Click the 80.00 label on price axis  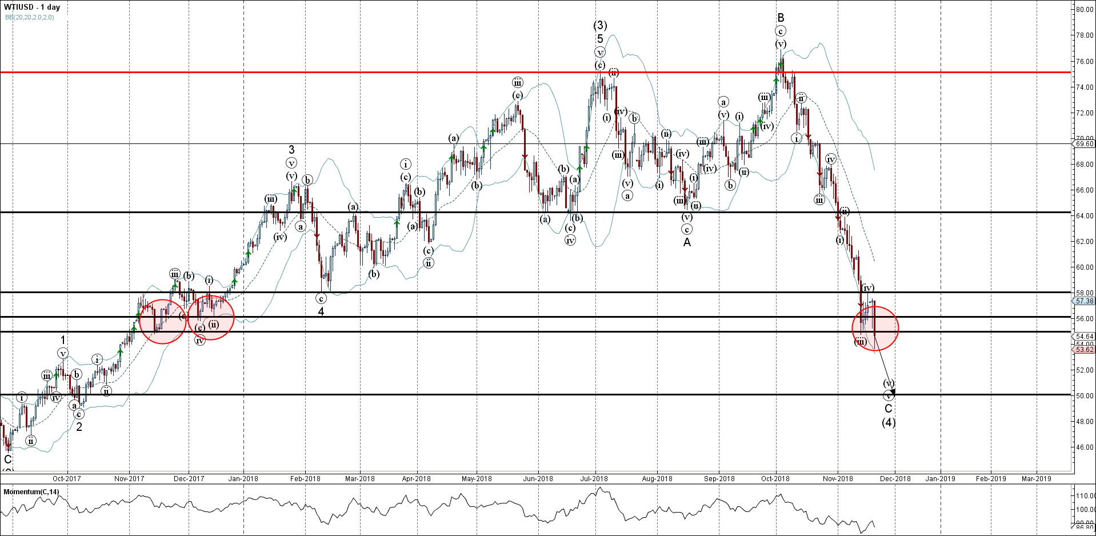pos(1084,10)
